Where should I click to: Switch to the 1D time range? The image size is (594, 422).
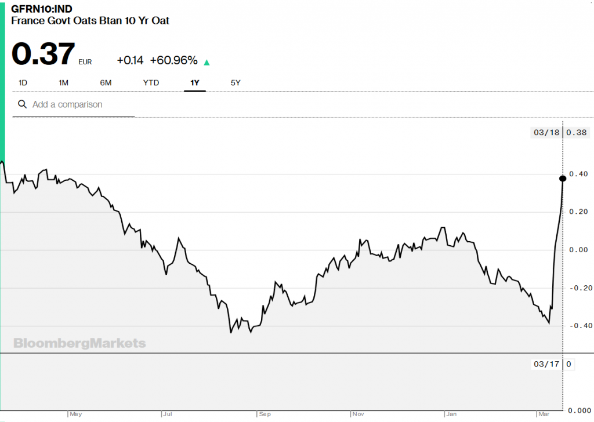pos(23,83)
